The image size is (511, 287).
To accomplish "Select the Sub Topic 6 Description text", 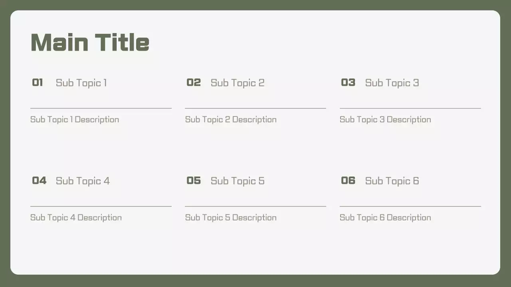I will coord(385,218).
